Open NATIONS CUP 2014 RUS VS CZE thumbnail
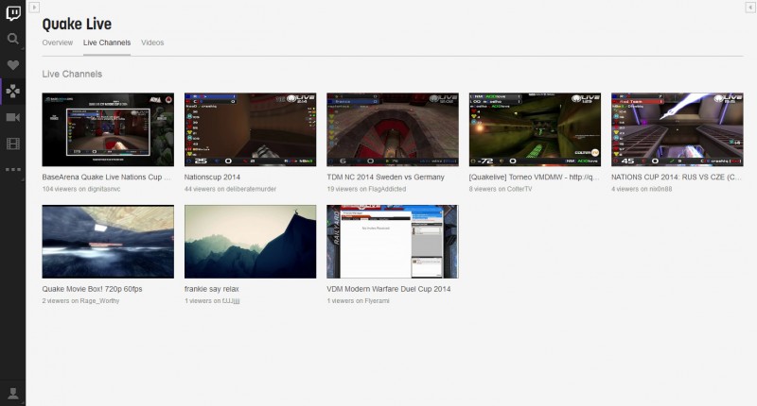Screen dimensions: 757x406 point(677,129)
